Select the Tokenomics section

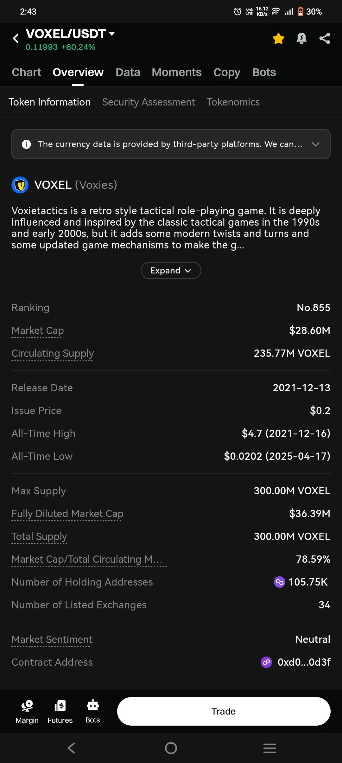pos(233,102)
